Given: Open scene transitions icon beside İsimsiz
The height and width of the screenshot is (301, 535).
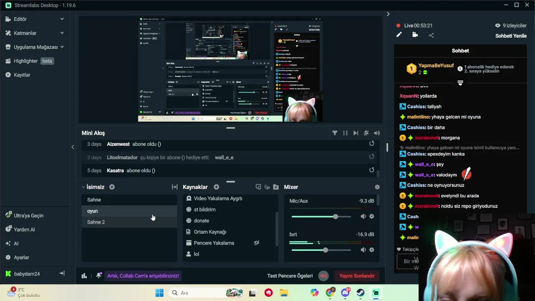Looking at the screenshot, I should coord(175,187).
